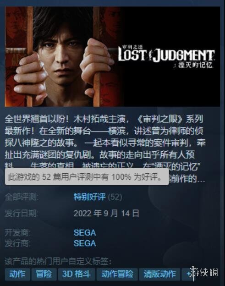225x286 pixels.
Task: Click the Lost Judgment logo title artwork
Action: coord(166,56)
